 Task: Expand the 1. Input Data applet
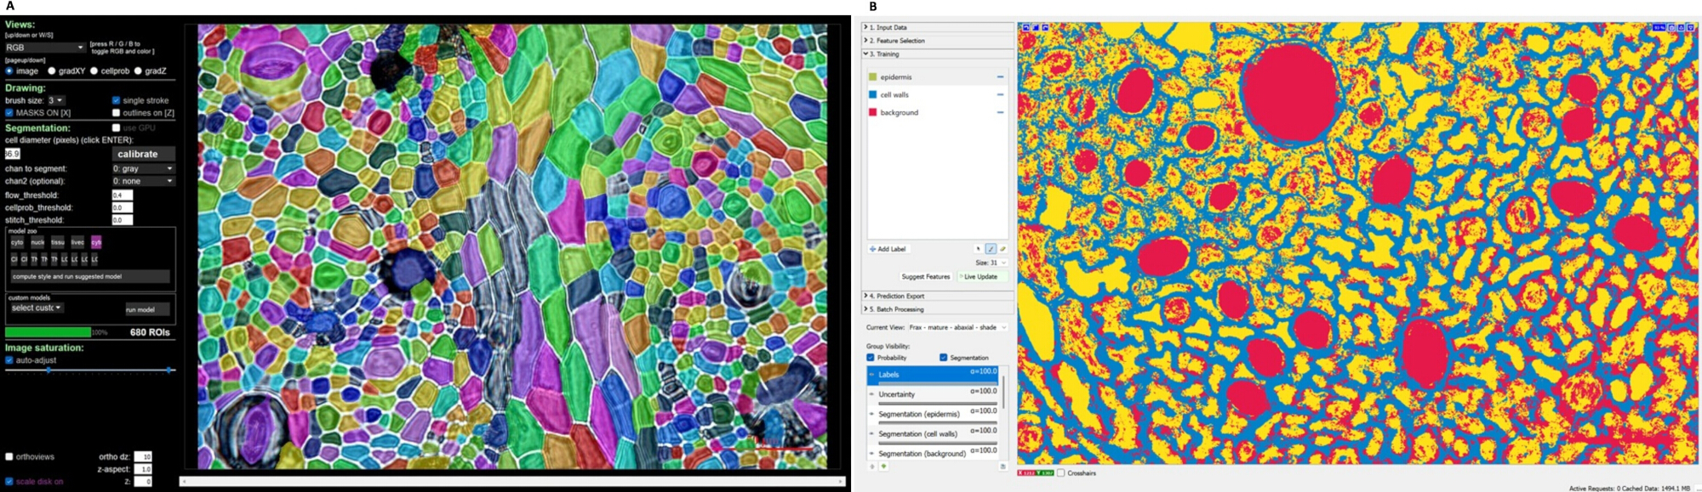click(938, 27)
